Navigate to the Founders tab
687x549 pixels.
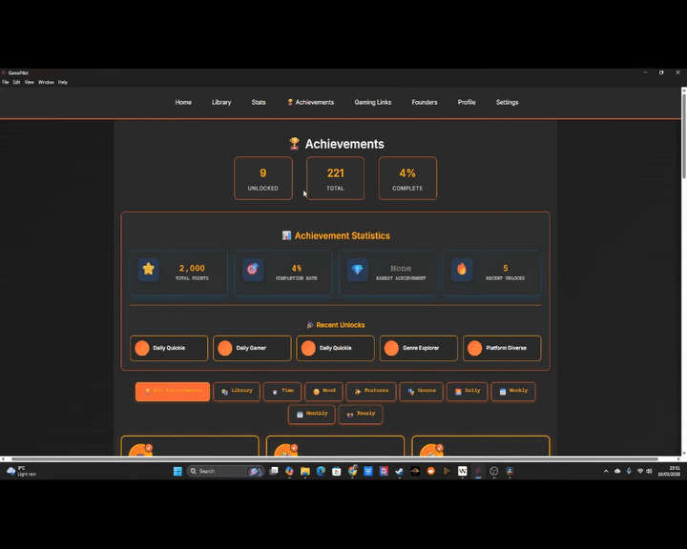(425, 103)
